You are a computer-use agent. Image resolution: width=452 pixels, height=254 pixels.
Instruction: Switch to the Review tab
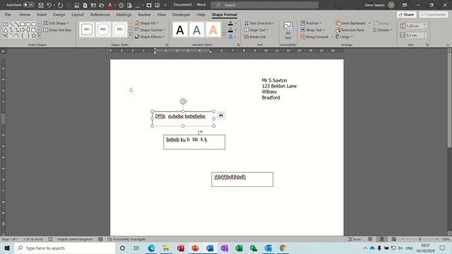pos(144,15)
